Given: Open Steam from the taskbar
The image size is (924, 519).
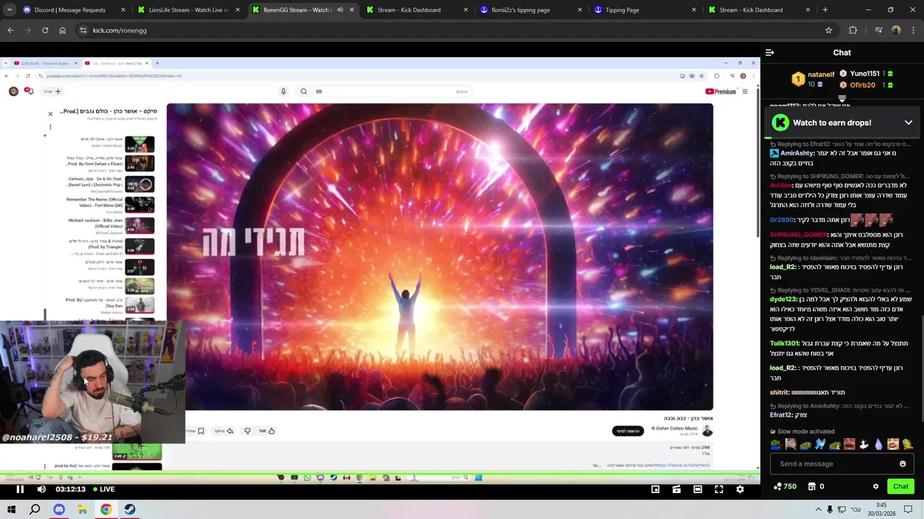Looking at the screenshot, I should 129,510.
